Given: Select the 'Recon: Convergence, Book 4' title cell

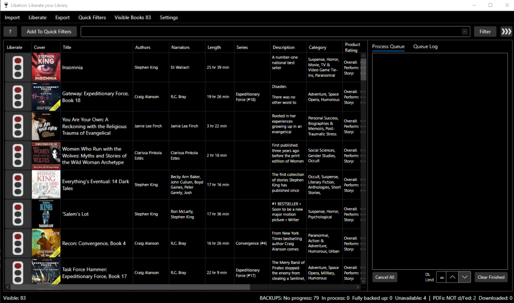Looking at the screenshot, I should 97,243.
